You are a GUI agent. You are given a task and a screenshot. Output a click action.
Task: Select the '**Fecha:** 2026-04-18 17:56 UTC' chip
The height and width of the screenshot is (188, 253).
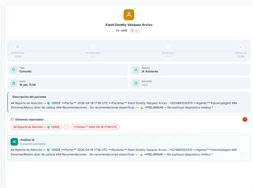pyautogui.click(x=95, y=127)
